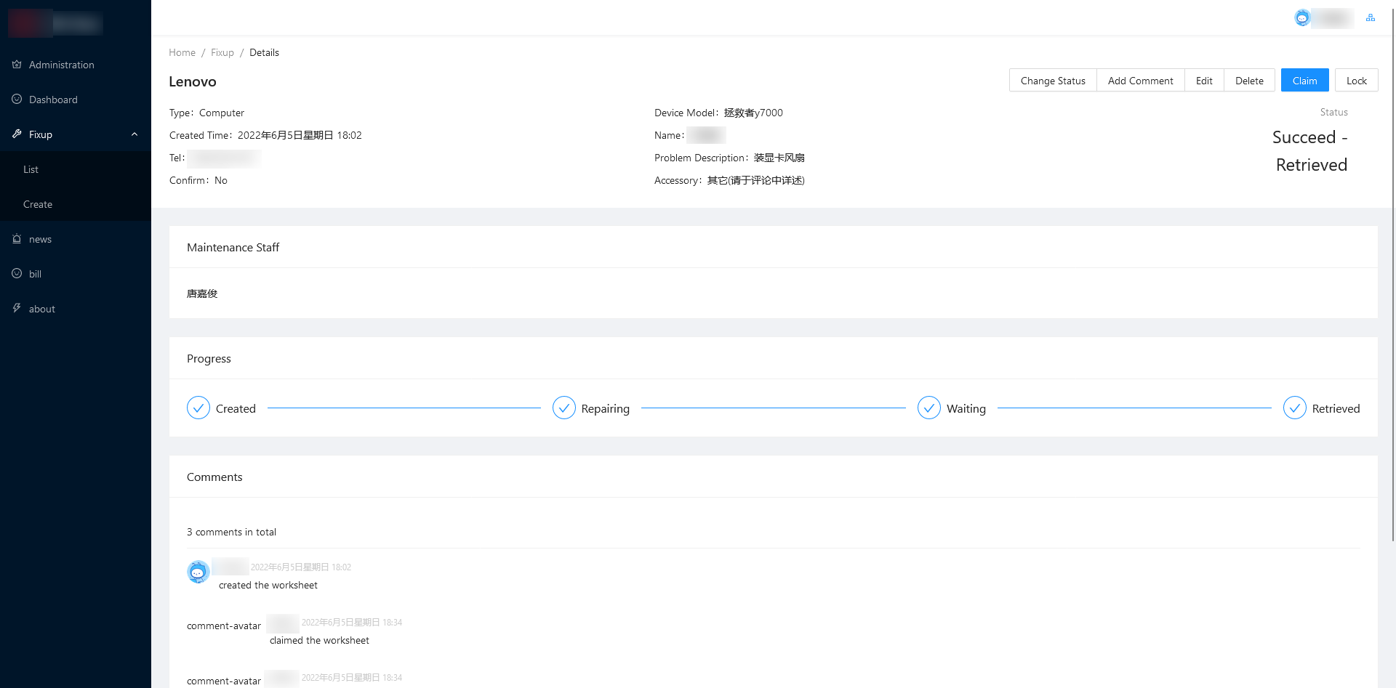Screen dimensions: 1396x688
Task: Click the Waiting step checkmark icon
Action: tap(929, 408)
